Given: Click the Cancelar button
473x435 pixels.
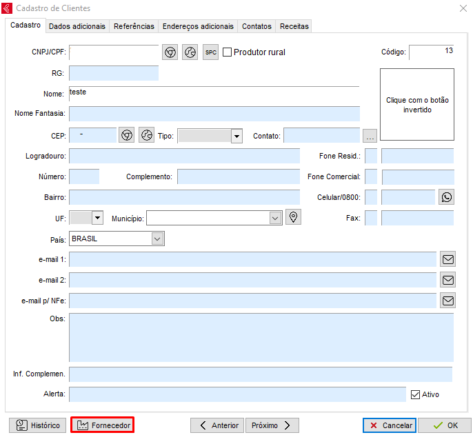Looking at the screenshot, I should pyautogui.click(x=390, y=425).
